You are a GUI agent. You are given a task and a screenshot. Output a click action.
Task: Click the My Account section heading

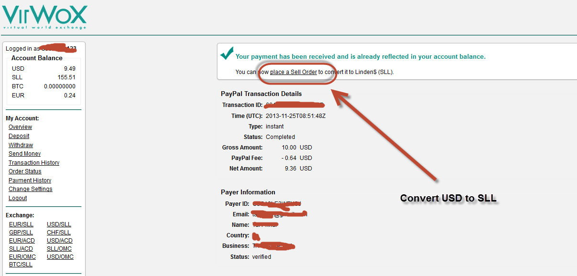click(22, 118)
